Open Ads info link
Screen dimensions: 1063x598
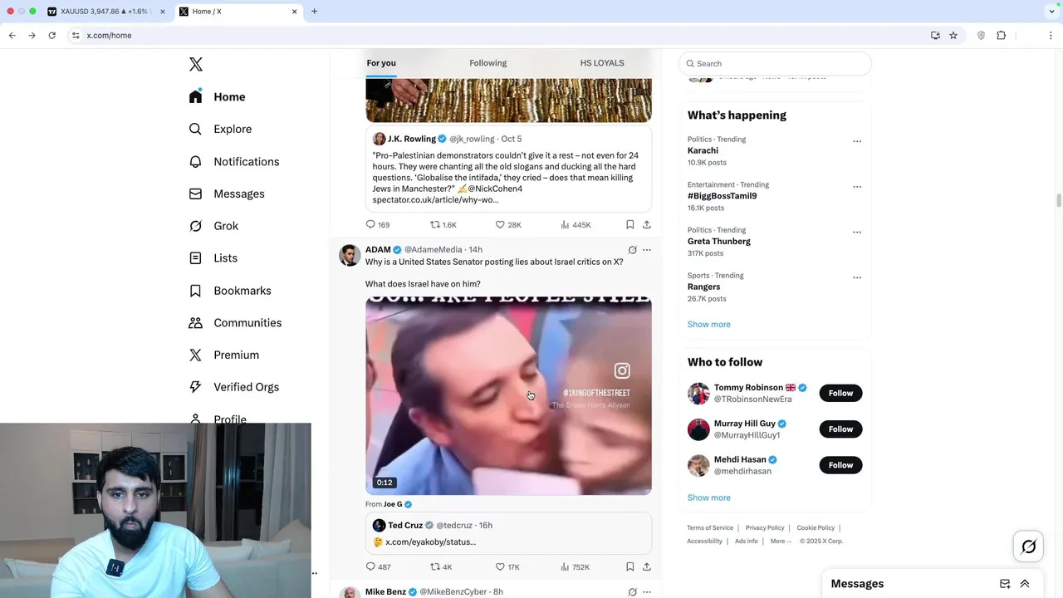(x=747, y=541)
